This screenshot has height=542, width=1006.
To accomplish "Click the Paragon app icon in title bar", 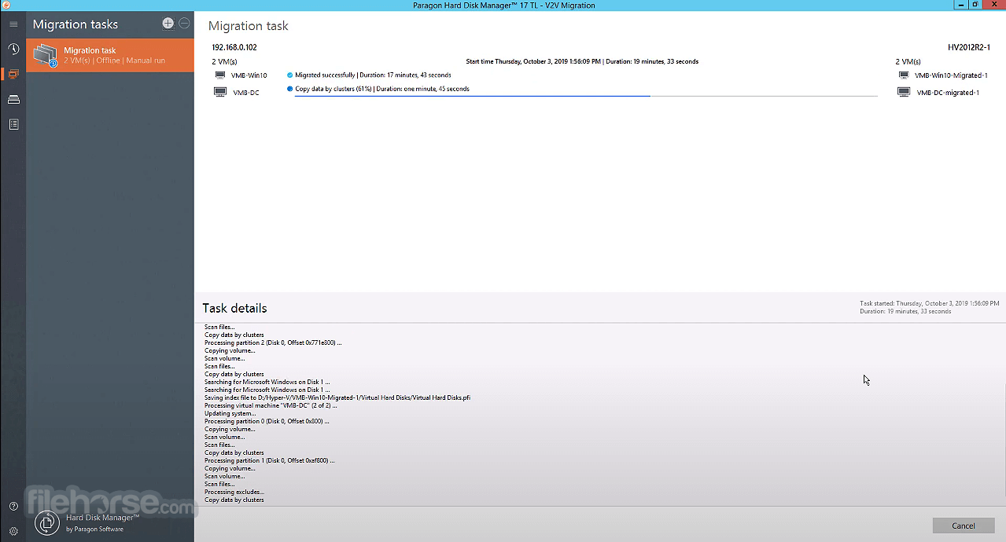I will point(6,5).
